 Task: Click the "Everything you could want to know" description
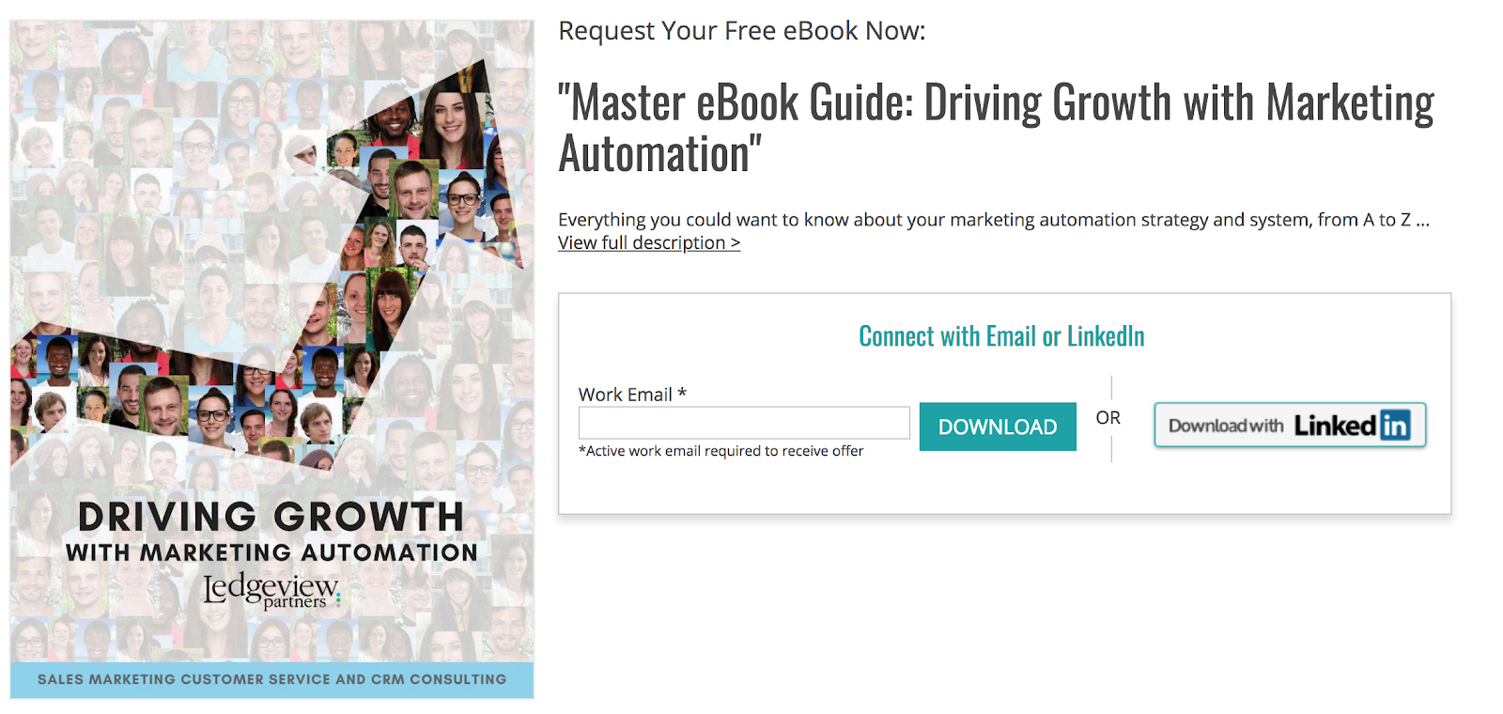994,220
